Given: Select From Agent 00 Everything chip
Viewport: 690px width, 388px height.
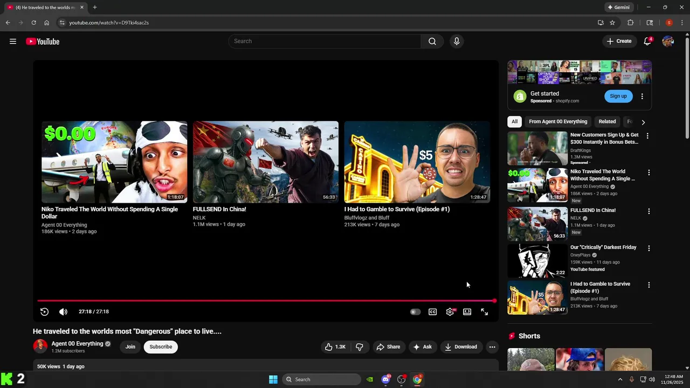Looking at the screenshot, I should point(558,122).
